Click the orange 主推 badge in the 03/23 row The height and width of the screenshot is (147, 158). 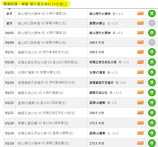tap(140, 92)
